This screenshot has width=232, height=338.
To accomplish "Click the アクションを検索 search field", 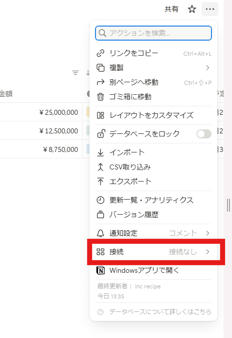I will pos(153,33).
